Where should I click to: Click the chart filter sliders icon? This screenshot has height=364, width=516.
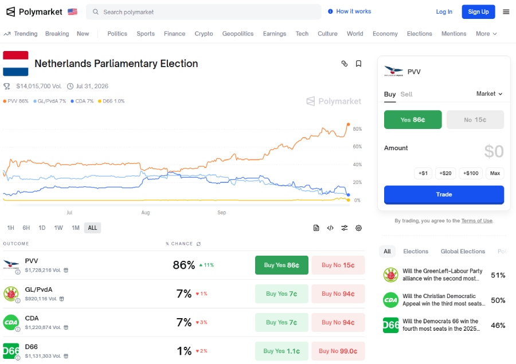(345, 228)
